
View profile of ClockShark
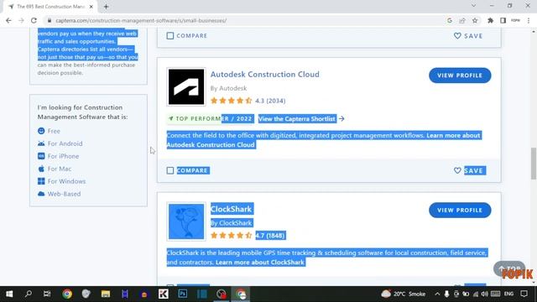(460, 211)
